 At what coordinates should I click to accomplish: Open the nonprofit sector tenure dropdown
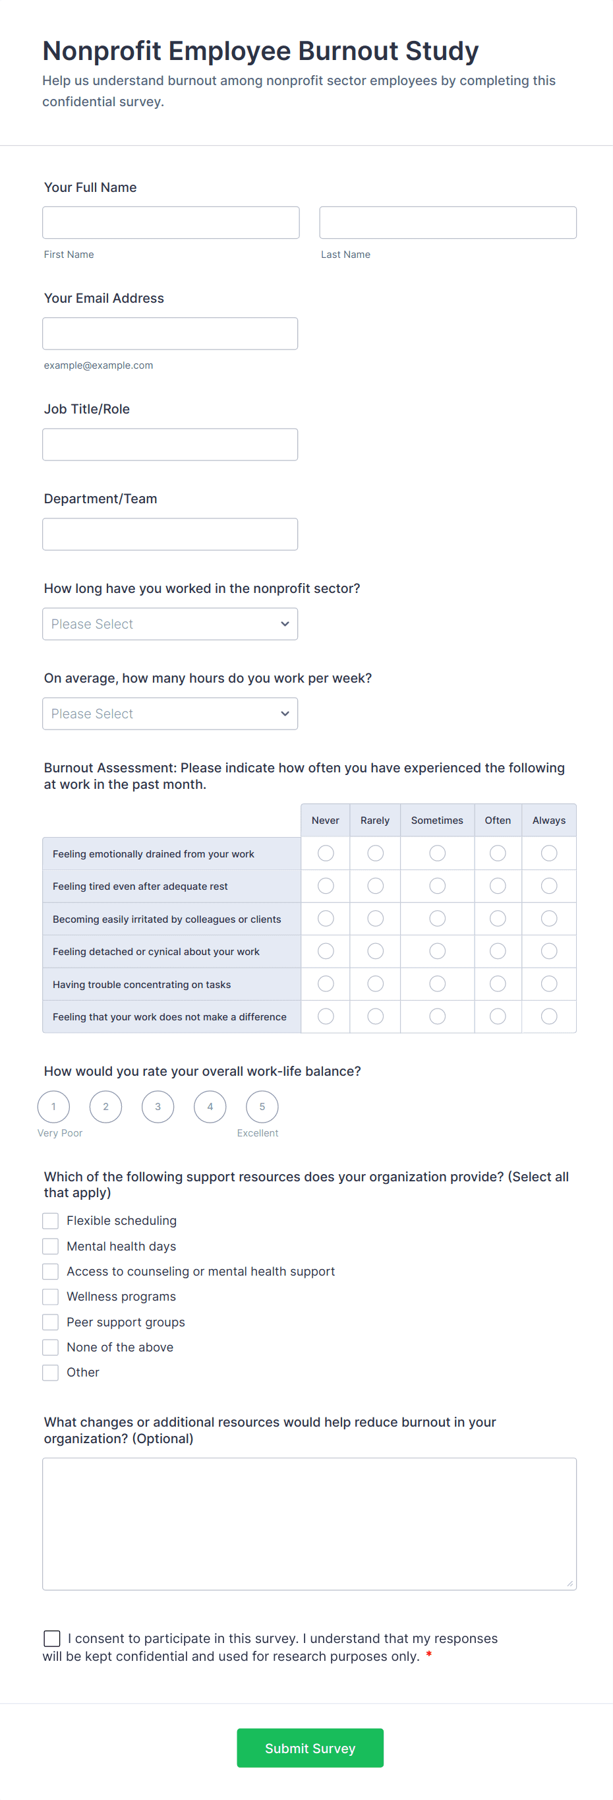point(169,624)
